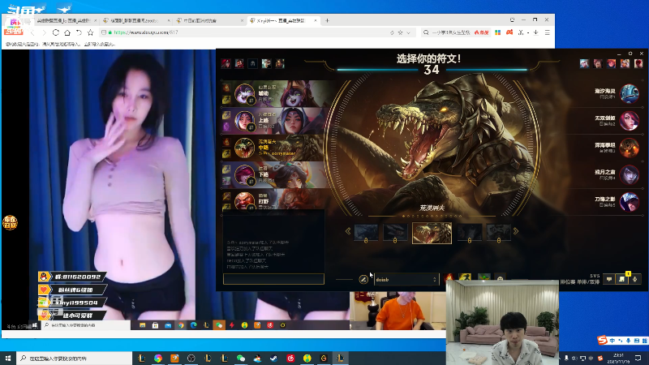Click the favorites star beside home button
Image resolution: width=649 pixels, height=365 pixels.
[x=90, y=32]
